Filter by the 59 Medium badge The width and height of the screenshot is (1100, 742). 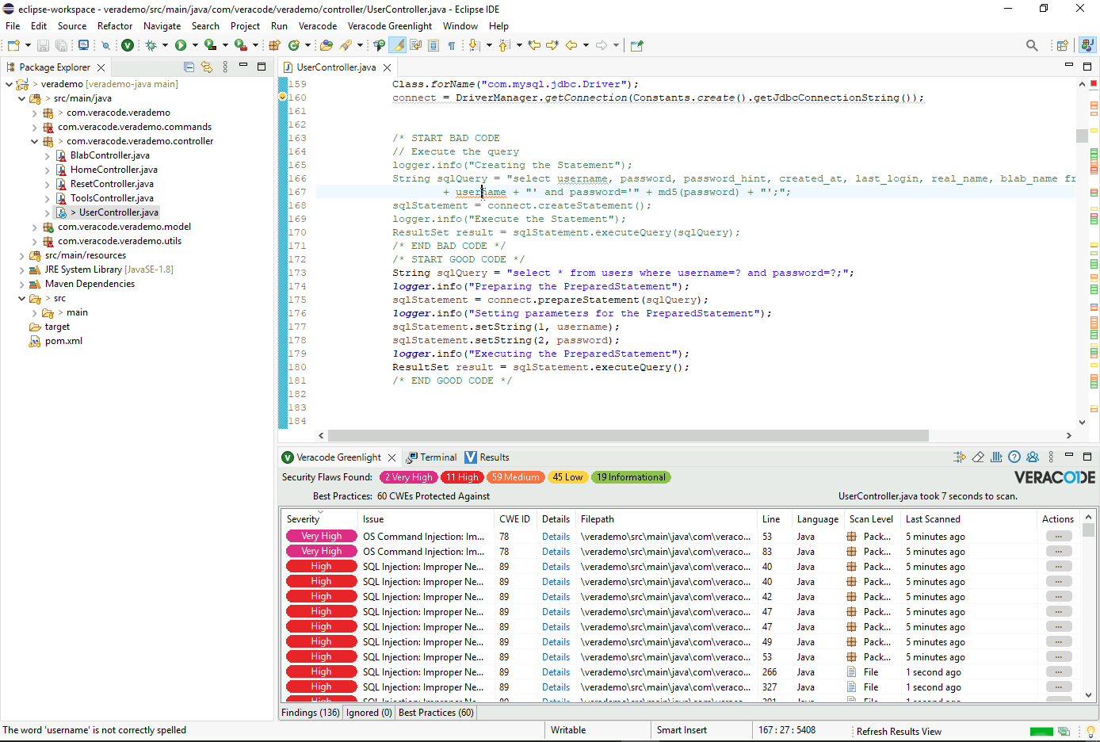(515, 477)
